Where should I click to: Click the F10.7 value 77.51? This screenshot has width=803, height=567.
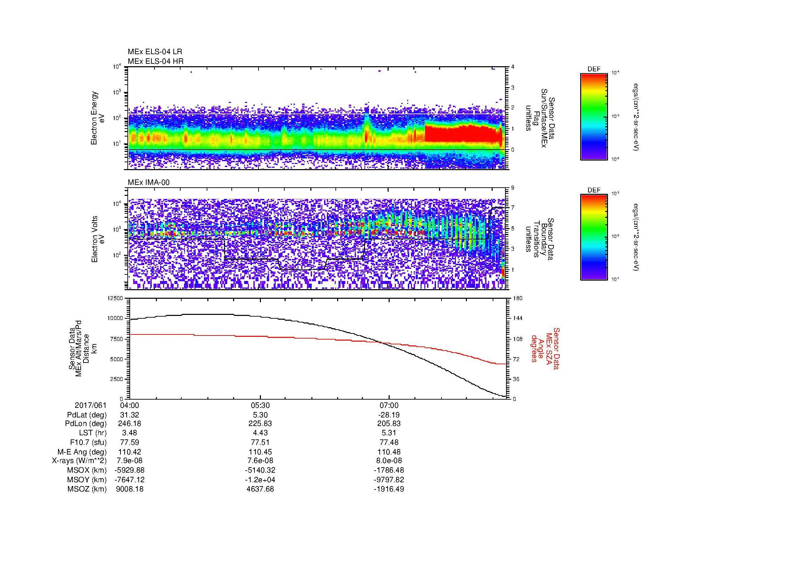(x=260, y=442)
